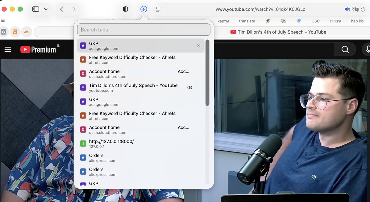The image size is (370, 202).
Task: Focus the Search tabs field
Action: [x=144, y=30]
